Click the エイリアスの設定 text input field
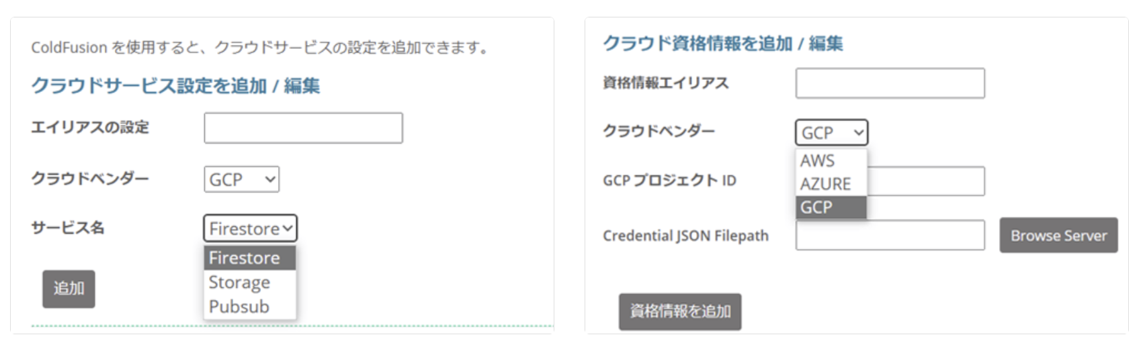 coord(303,128)
